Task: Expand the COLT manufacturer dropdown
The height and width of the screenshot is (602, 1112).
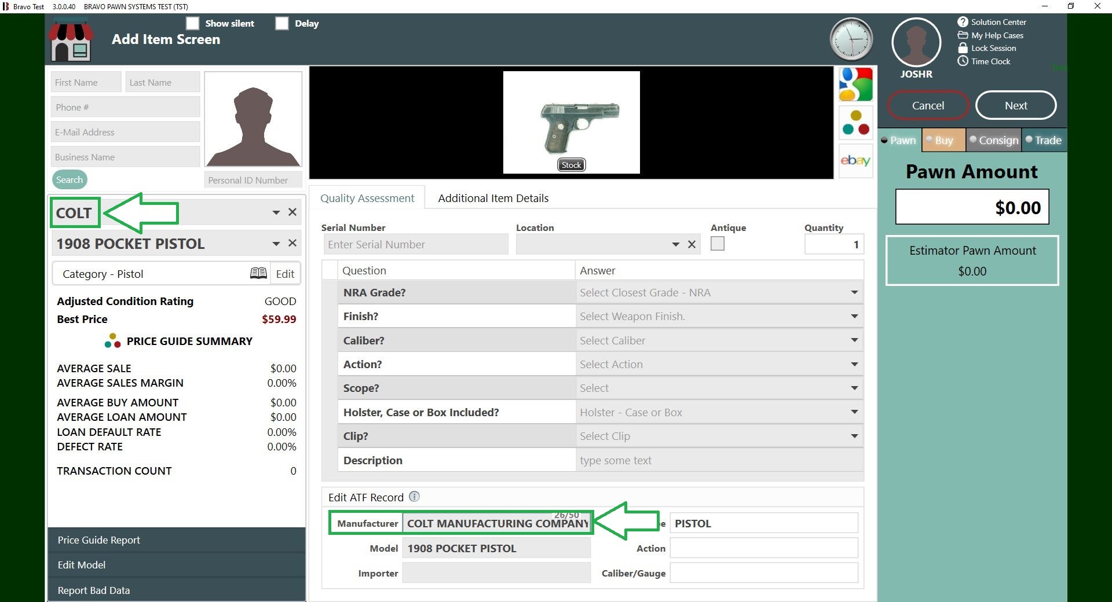Action: tap(276, 212)
